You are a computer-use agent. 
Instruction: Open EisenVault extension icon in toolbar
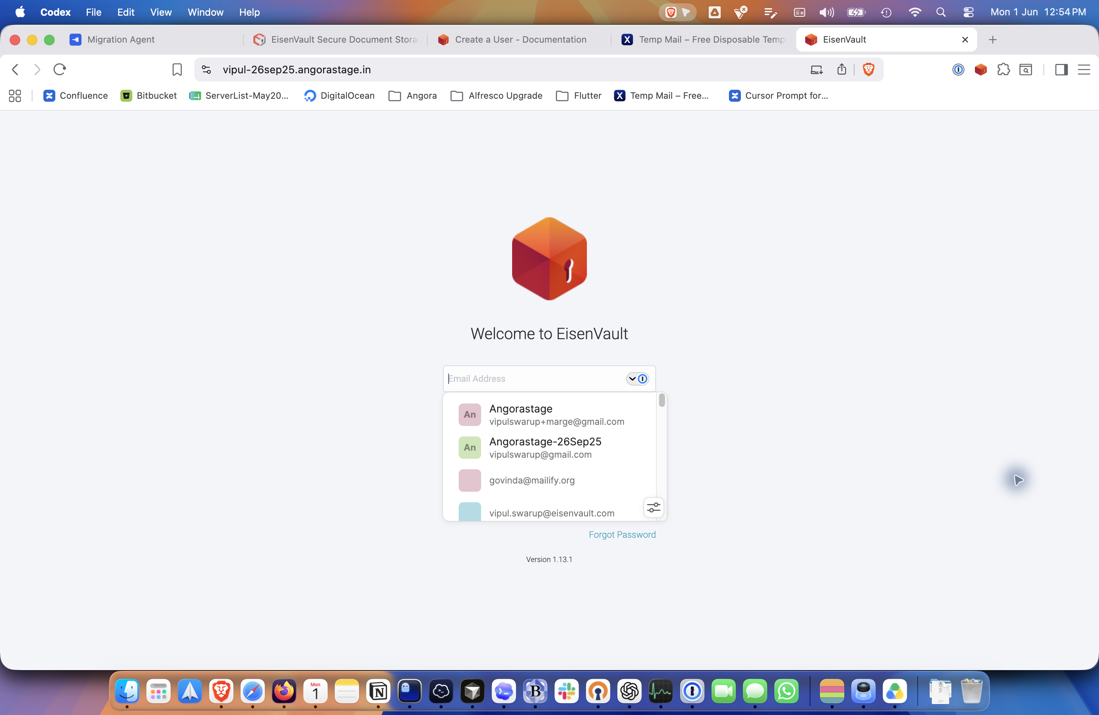pos(981,69)
